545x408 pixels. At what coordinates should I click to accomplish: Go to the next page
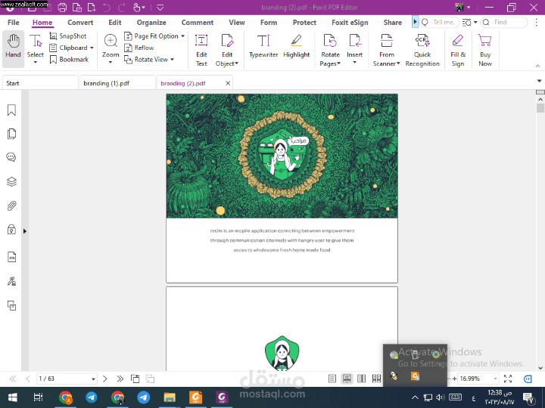(x=105, y=379)
